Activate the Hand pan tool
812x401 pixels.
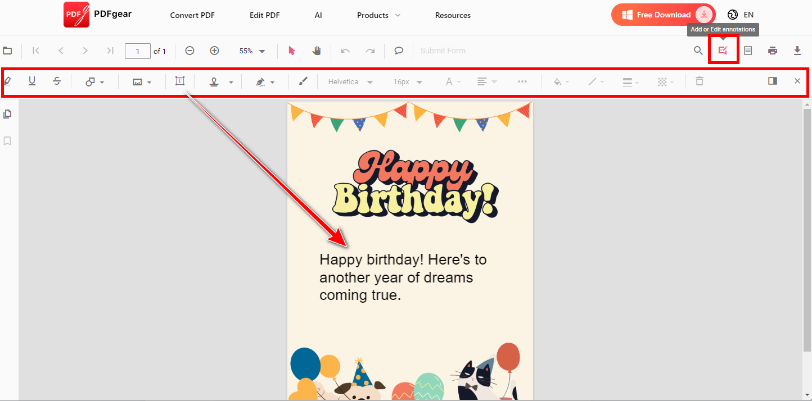coord(317,51)
